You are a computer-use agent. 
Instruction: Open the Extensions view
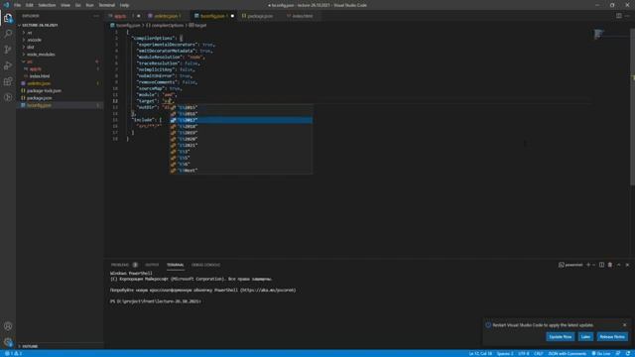(x=8, y=81)
